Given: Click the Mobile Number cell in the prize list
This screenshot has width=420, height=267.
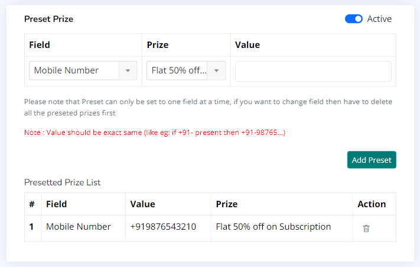Looking at the screenshot, I should (78, 227).
